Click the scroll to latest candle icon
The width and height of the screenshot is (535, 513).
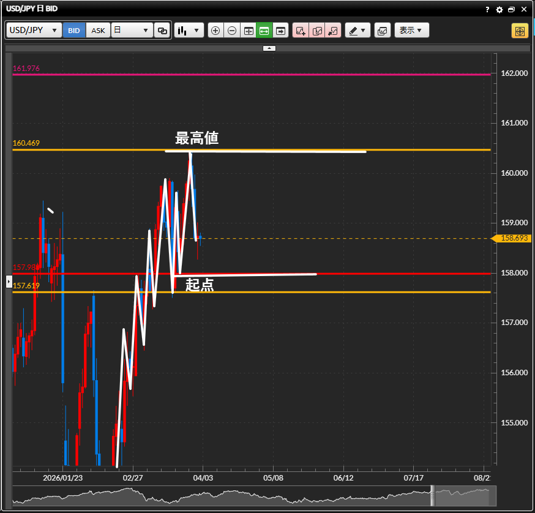coord(280,31)
